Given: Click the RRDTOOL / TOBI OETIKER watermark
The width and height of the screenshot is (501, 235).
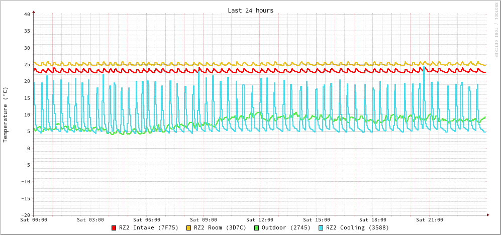Looking at the screenshot, I should pos(496,30).
